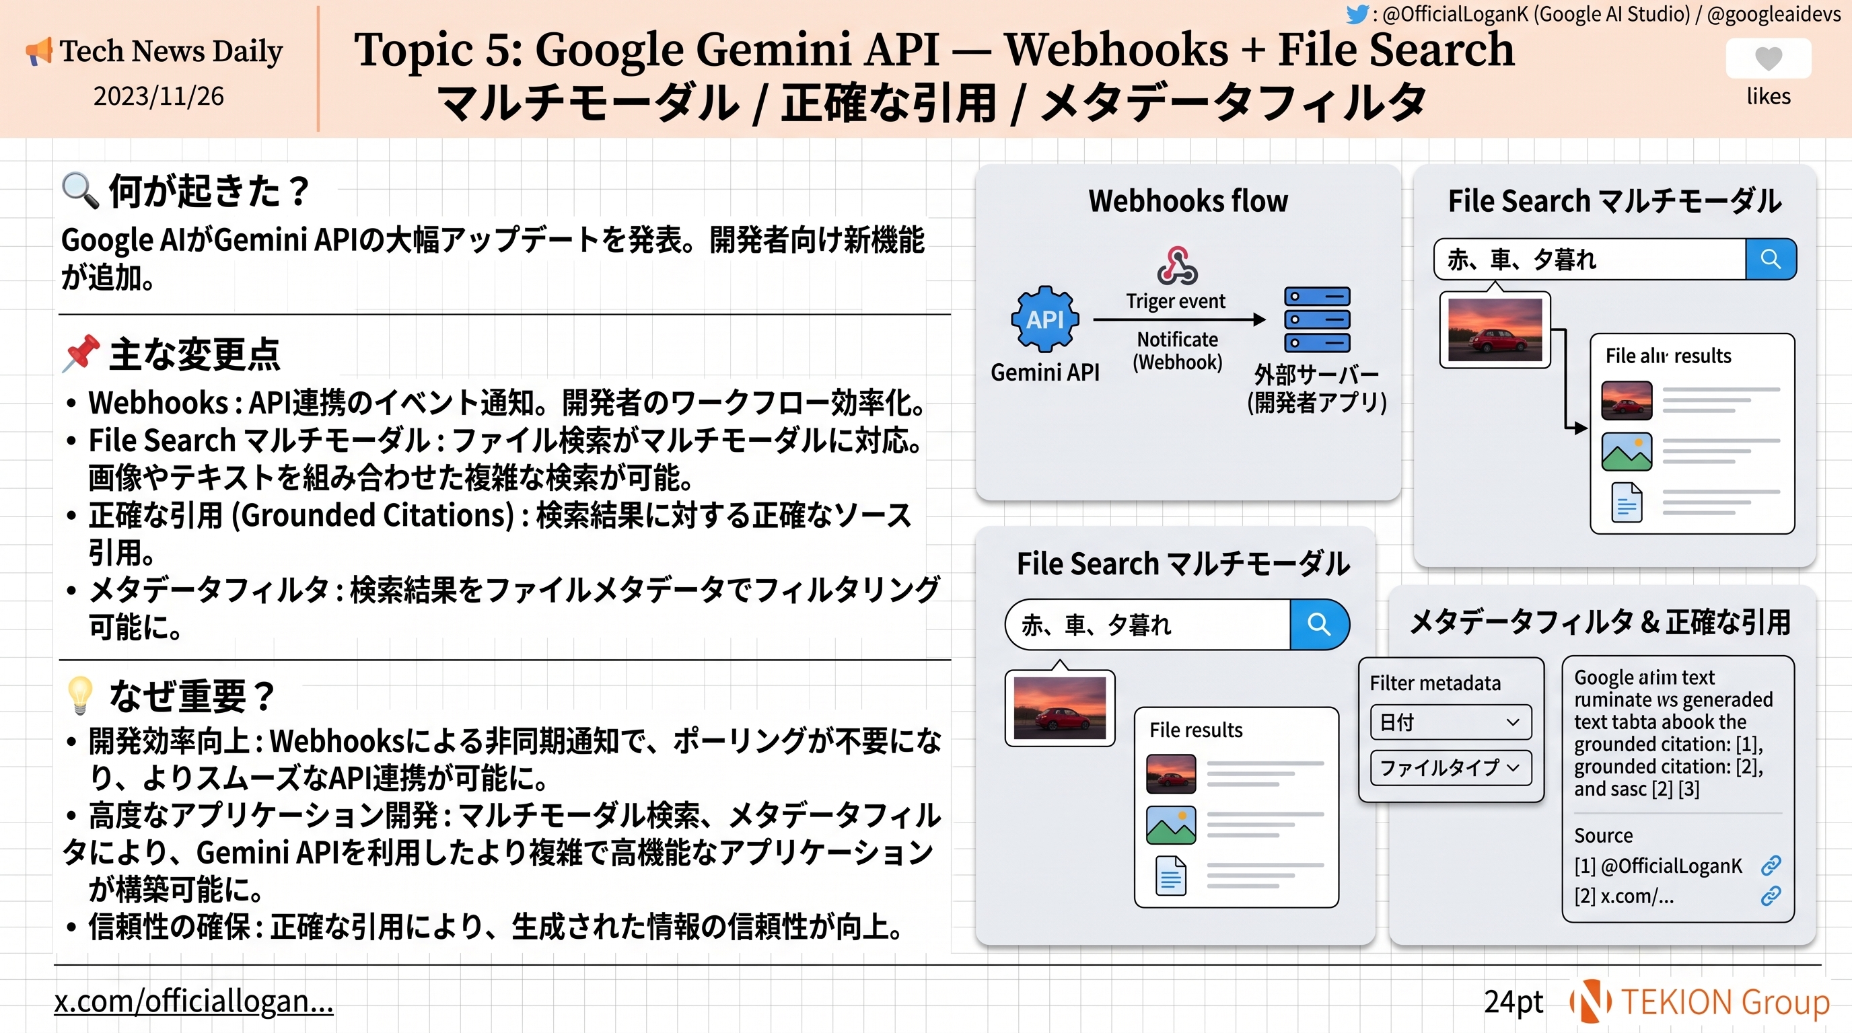Click the heart likes icon
The height and width of the screenshot is (1033, 1852).
[x=1768, y=59]
